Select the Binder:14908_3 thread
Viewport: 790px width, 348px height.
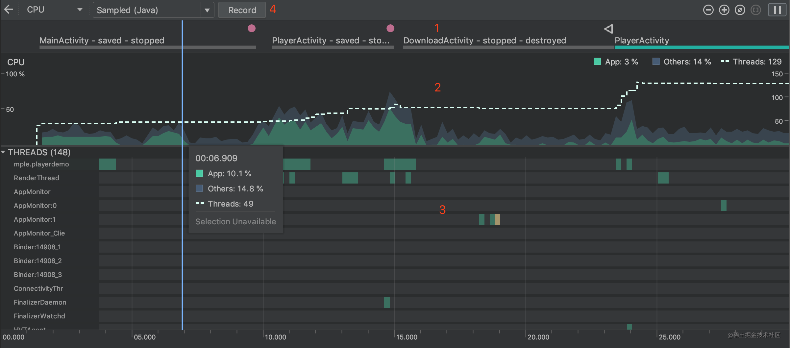(395, 275)
